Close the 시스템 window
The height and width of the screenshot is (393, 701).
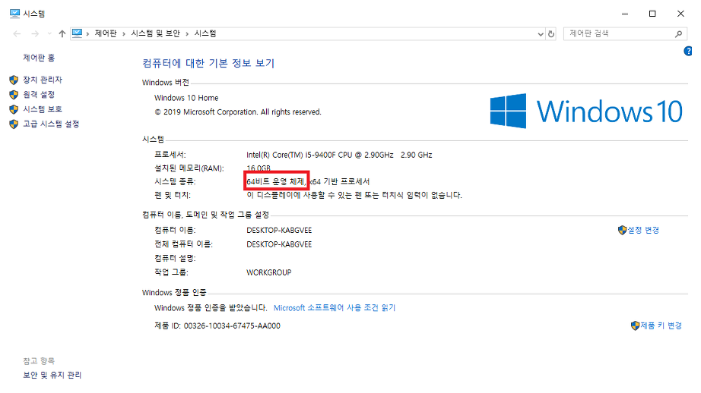[x=680, y=14]
